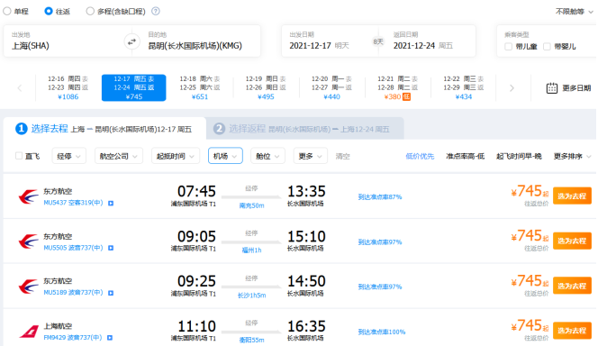Open the more dates calendar icon
598x346 pixels.
(x=552, y=88)
